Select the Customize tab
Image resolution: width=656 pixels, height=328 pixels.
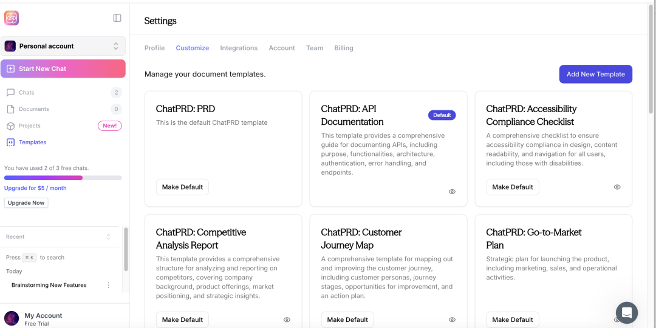193,48
